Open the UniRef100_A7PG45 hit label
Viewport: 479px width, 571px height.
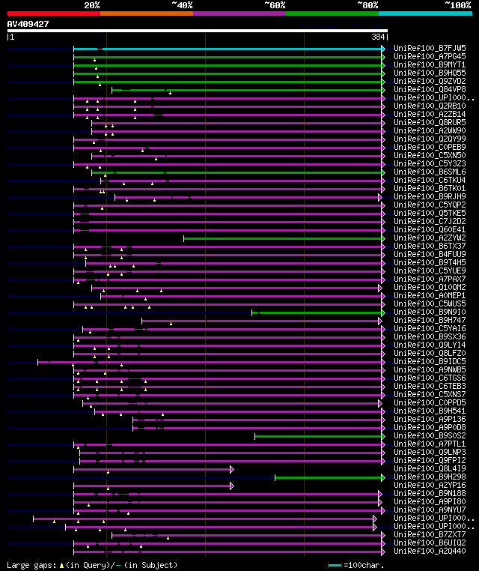click(x=430, y=56)
